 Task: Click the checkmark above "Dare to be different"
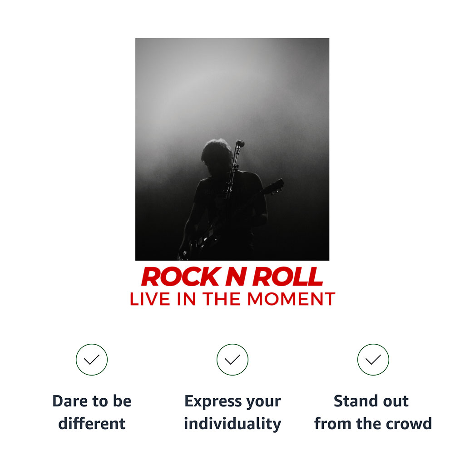click(92, 360)
